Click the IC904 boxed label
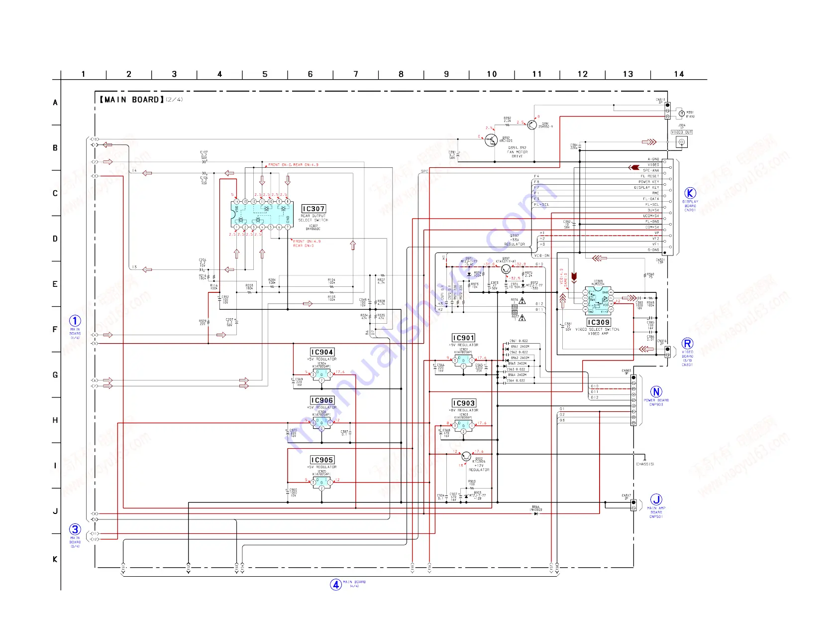 (x=322, y=353)
